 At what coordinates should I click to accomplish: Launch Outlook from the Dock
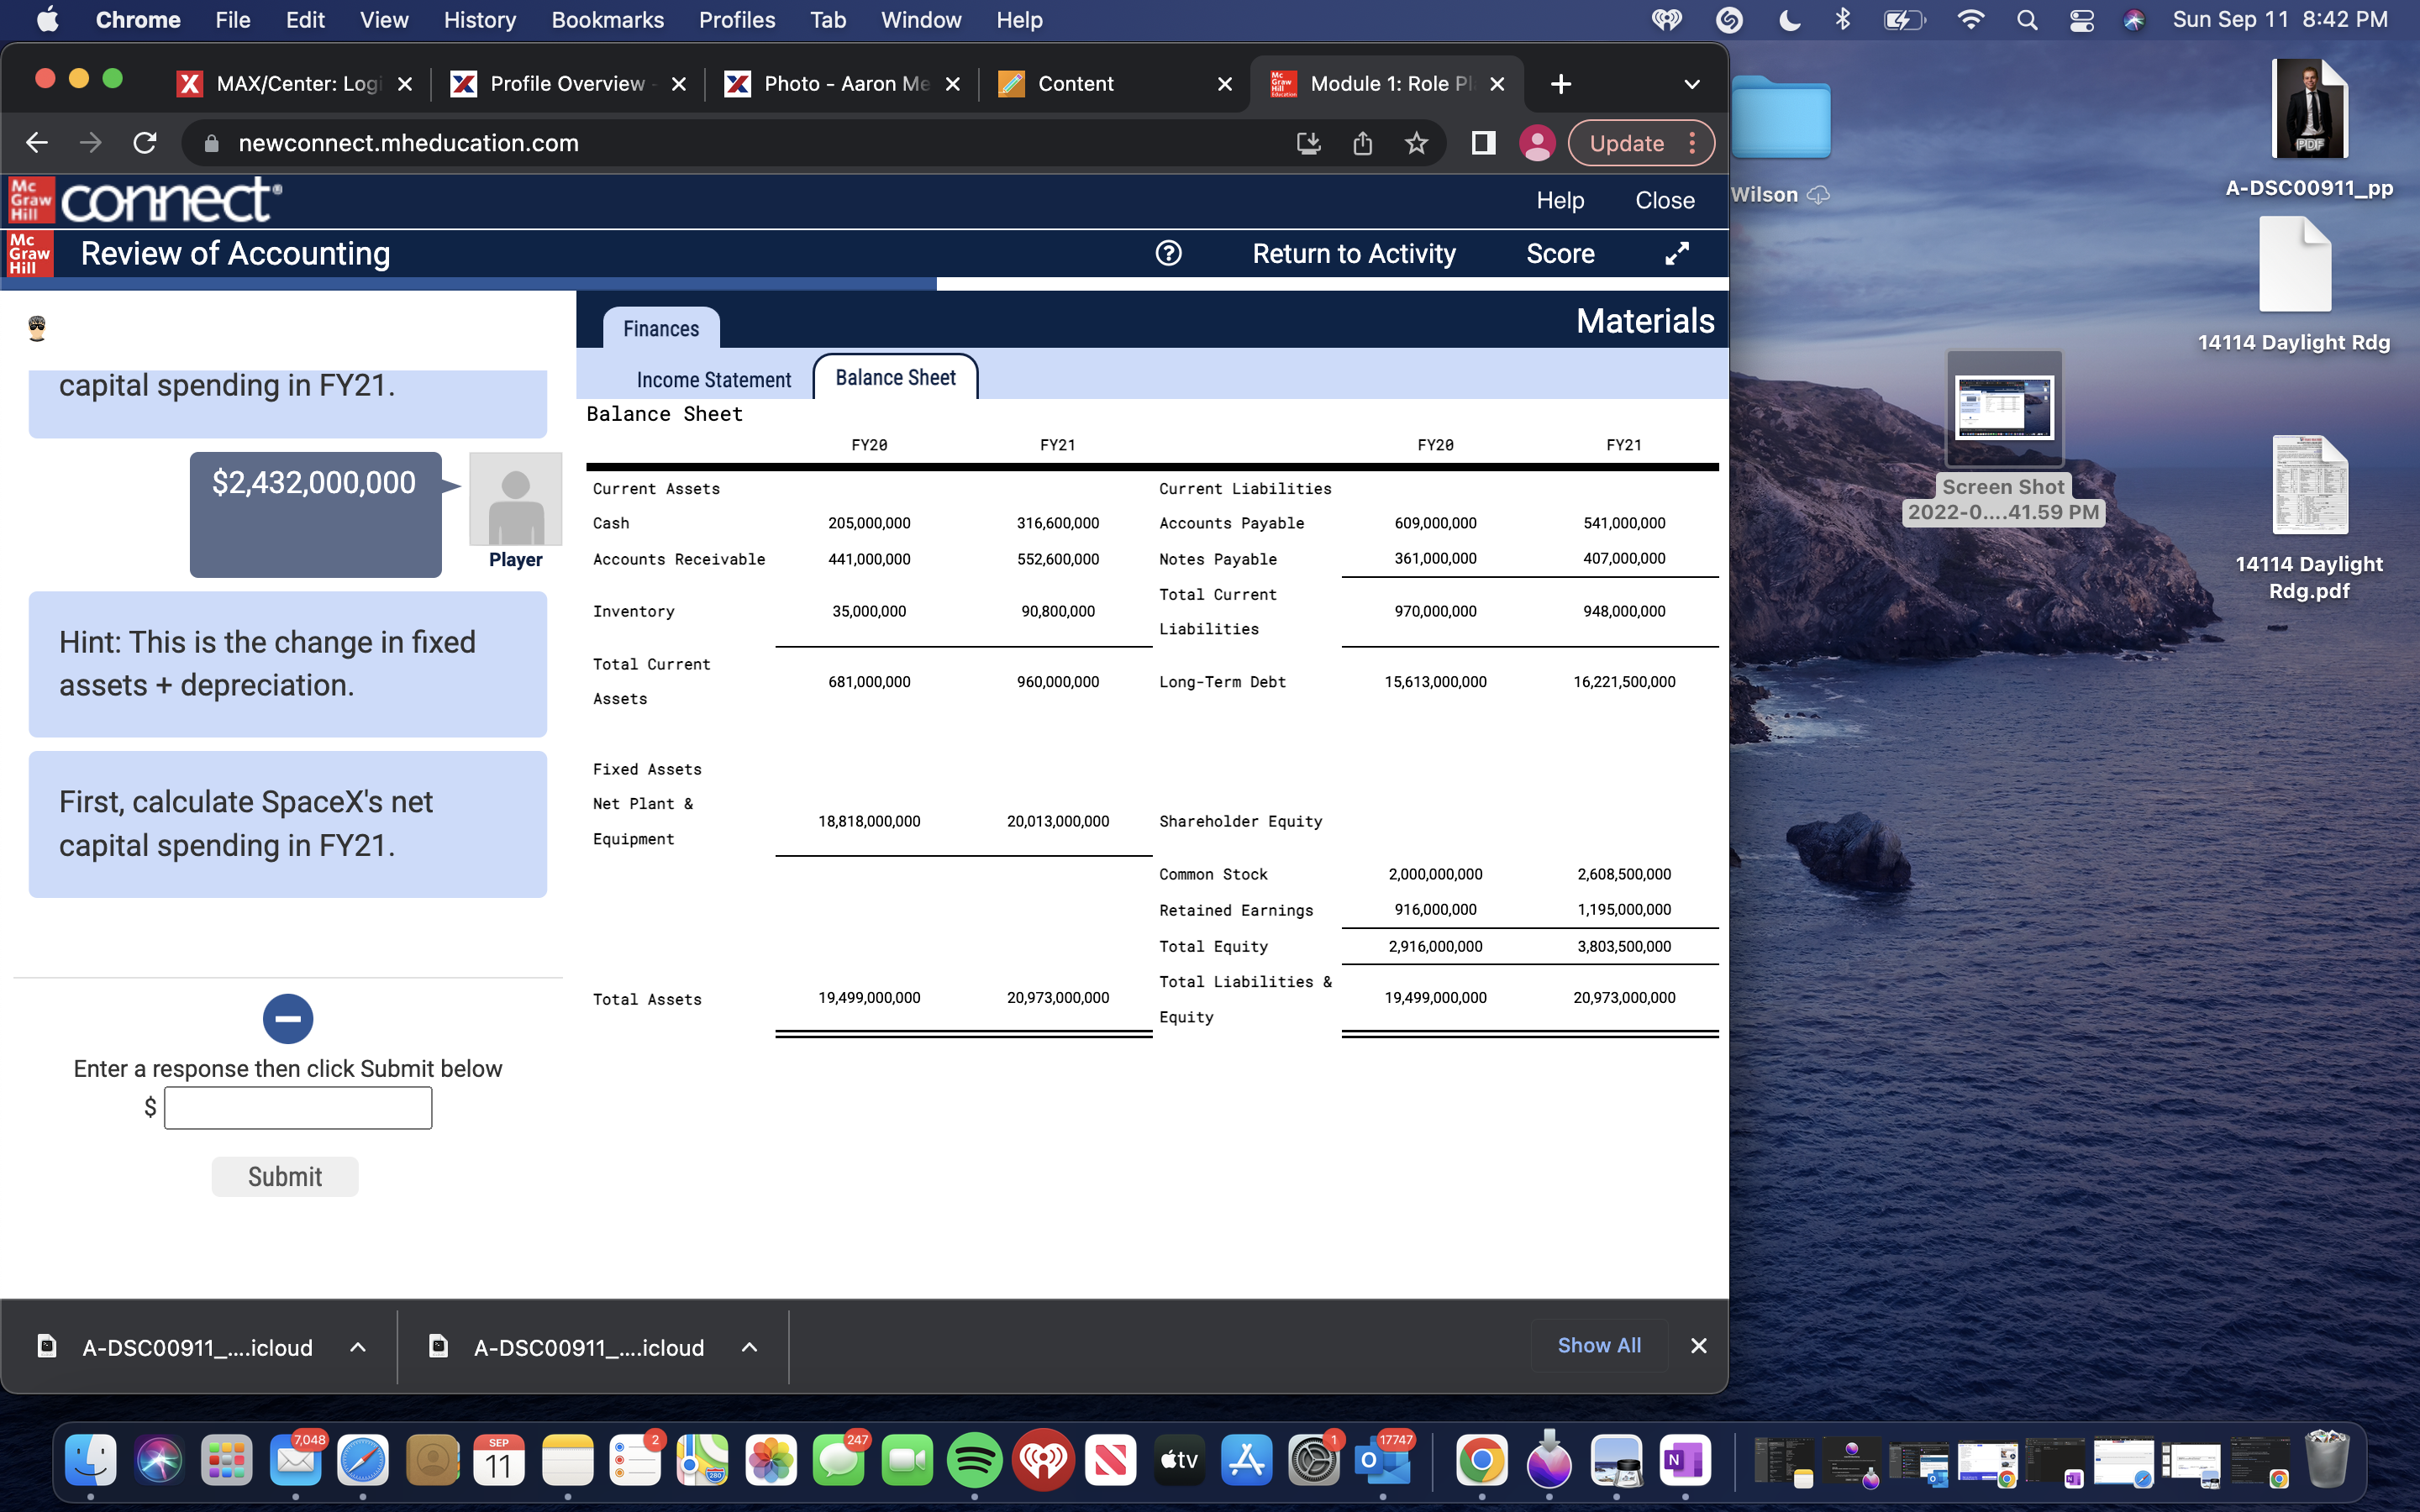1383,1459
